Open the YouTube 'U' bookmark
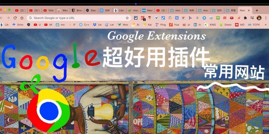269x134 pixels. coord(37,25)
